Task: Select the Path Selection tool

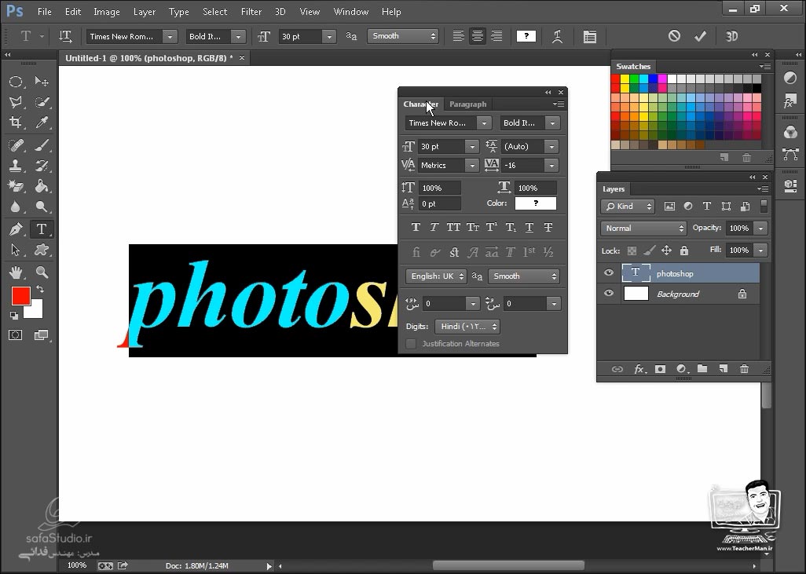Action: coord(16,250)
